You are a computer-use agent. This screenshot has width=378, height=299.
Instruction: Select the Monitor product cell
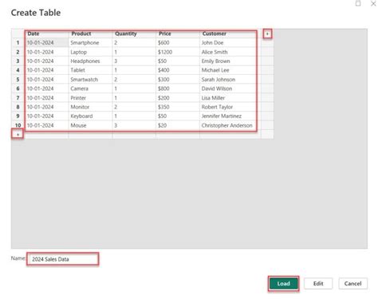(90, 107)
